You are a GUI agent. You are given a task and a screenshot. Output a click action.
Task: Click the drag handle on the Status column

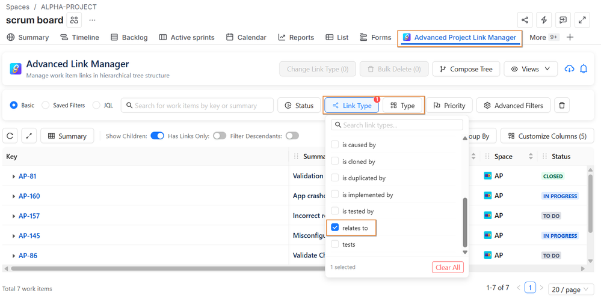point(544,157)
